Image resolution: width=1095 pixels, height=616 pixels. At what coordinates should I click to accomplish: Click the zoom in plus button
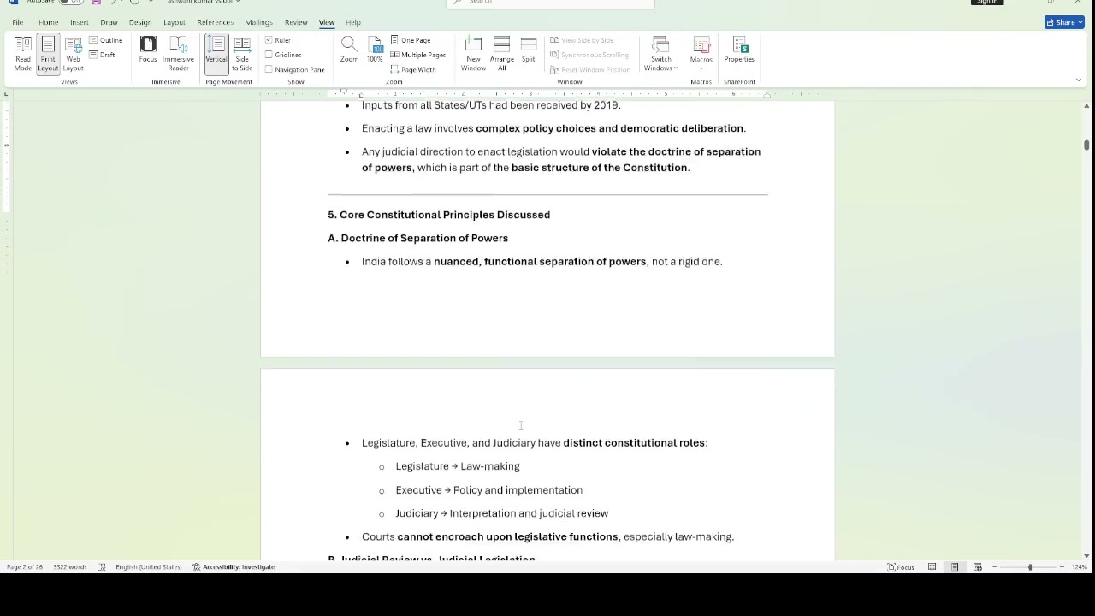pos(1062,567)
